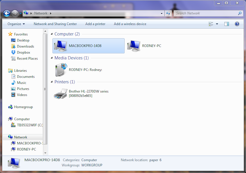Click the Forward navigation arrow

[15, 14]
